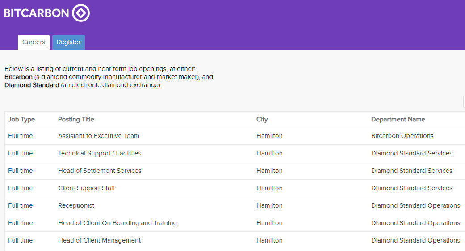The height and width of the screenshot is (251, 465).
Task: Open Head of Client On Boarding and Training
Action: tap(117, 223)
